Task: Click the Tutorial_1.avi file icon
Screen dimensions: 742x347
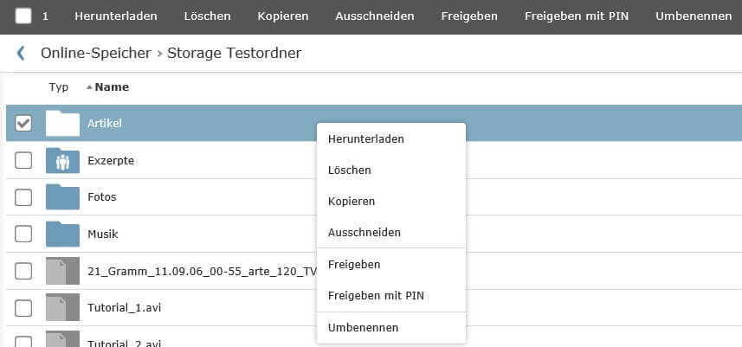Action: (x=62, y=308)
